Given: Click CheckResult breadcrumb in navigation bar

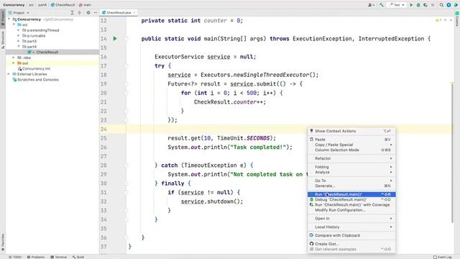Looking at the screenshot, I should pyautogui.click(x=63, y=5).
